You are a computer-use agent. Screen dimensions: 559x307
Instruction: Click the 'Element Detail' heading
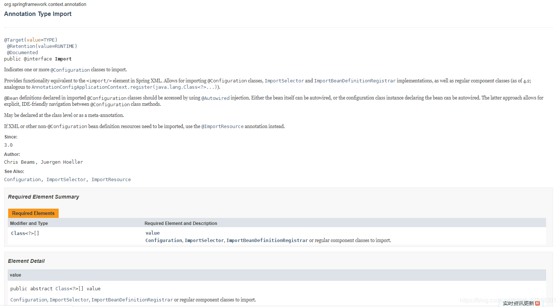tap(26, 261)
